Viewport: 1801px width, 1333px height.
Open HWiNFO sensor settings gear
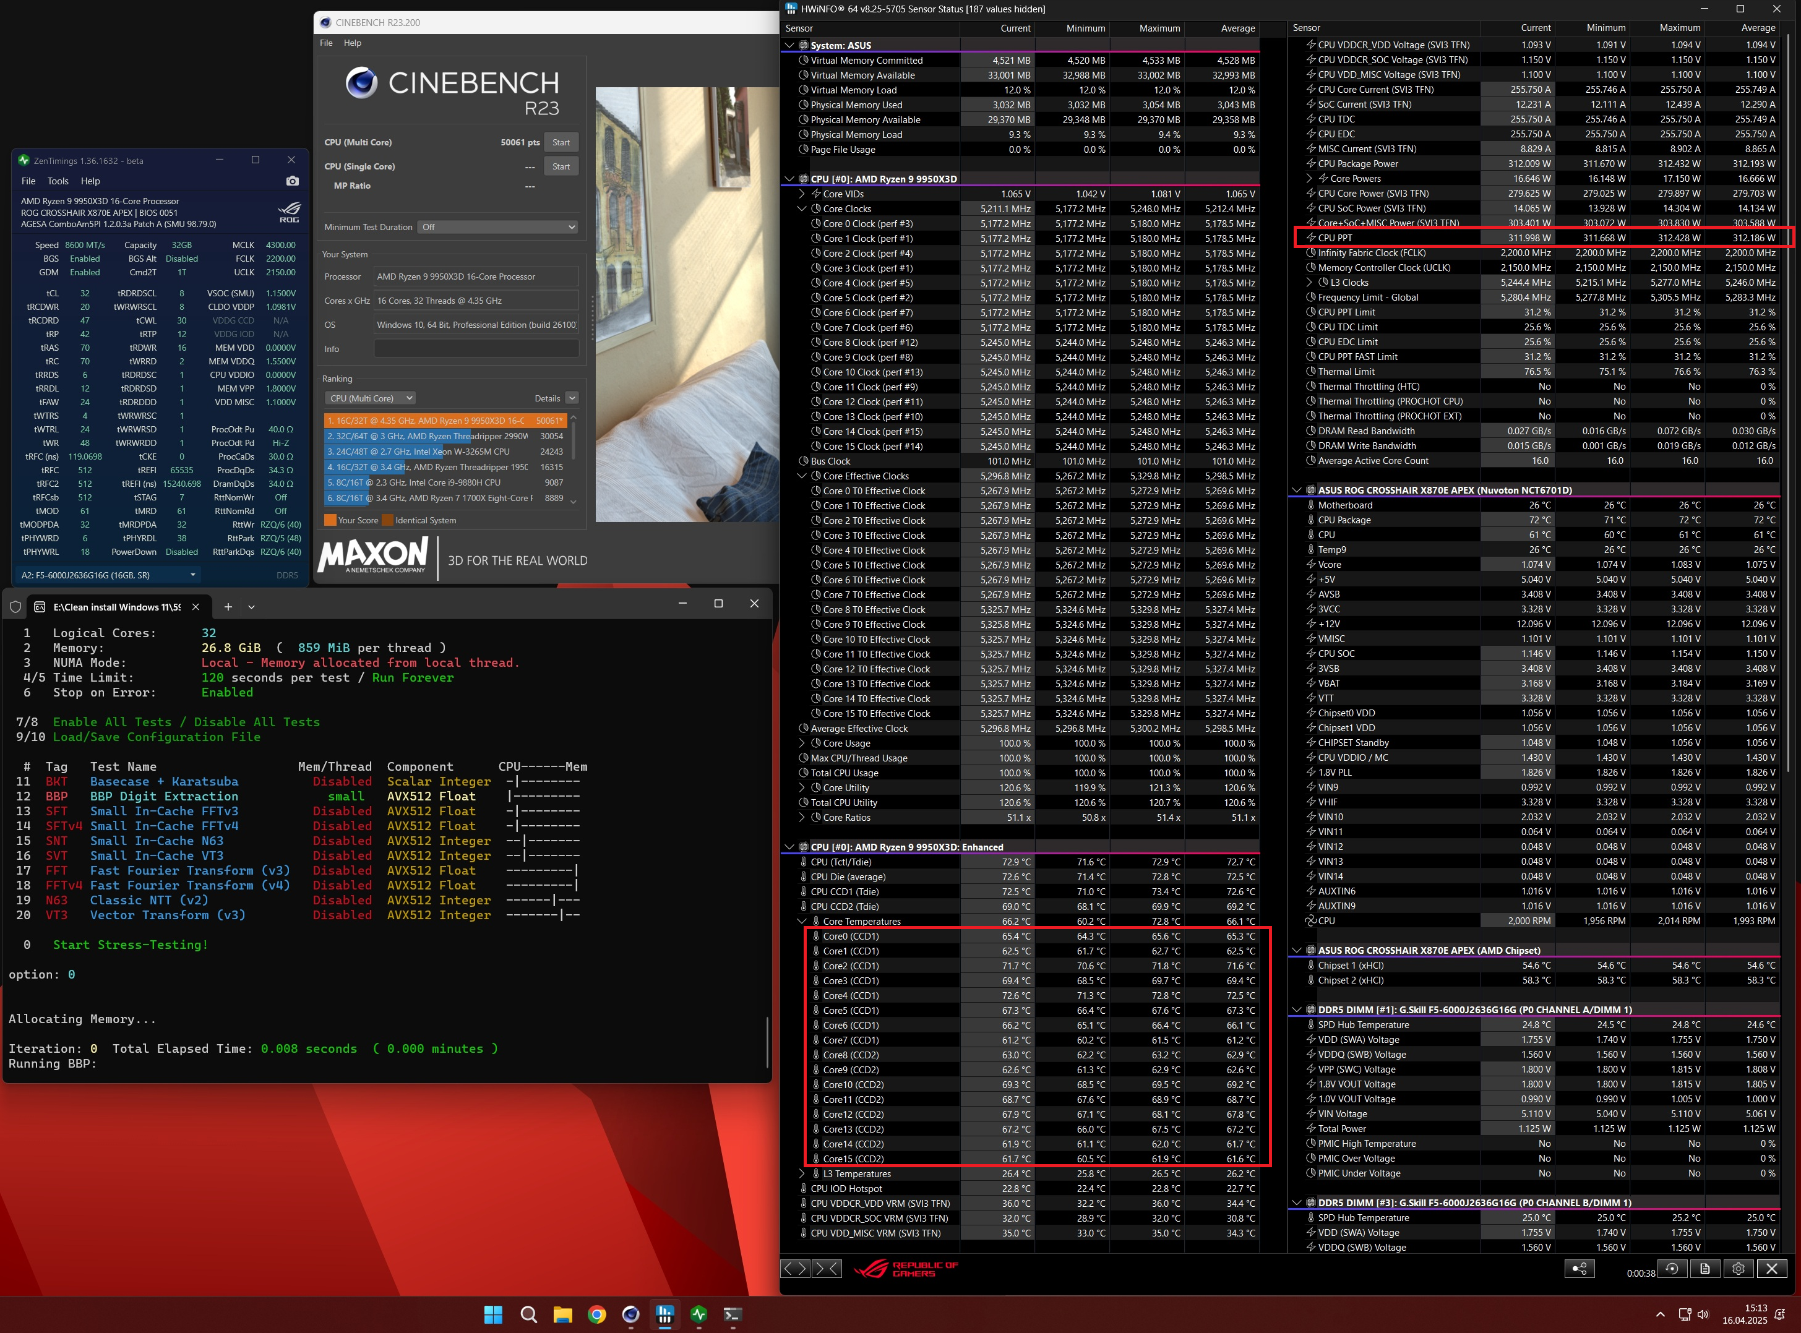[1738, 1269]
